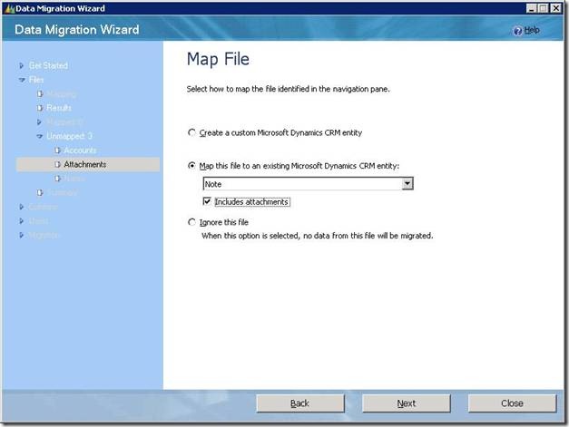Select Accounts in the navigation pane

80,150
